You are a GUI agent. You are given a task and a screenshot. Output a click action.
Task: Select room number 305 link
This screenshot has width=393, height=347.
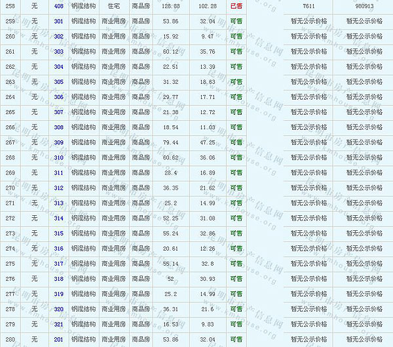pyautogui.click(x=59, y=82)
